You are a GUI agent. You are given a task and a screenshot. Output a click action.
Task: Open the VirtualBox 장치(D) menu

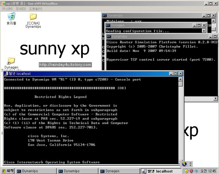21,9
